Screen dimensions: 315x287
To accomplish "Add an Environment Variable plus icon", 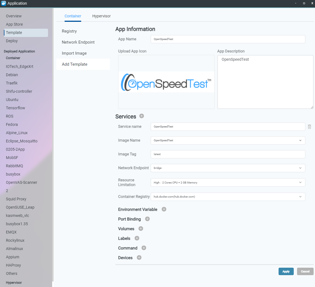I will click(164, 209).
